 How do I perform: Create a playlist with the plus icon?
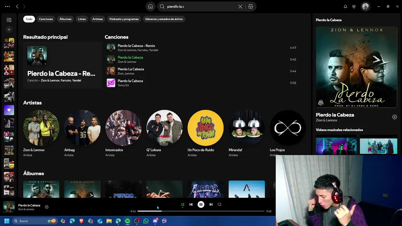pyautogui.click(x=9, y=30)
